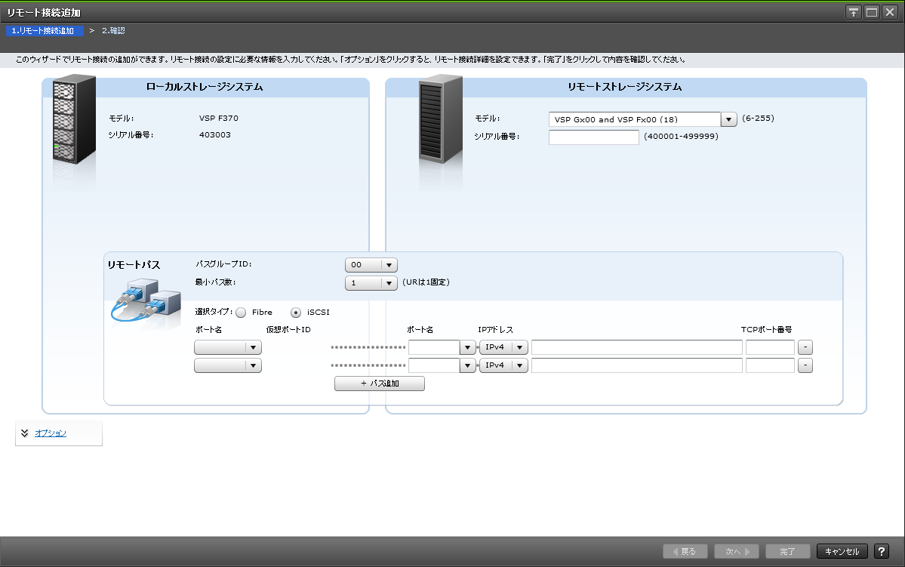Remove the second remote path row
The width and height of the screenshot is (905, 567).
click(x=806, y=365)
